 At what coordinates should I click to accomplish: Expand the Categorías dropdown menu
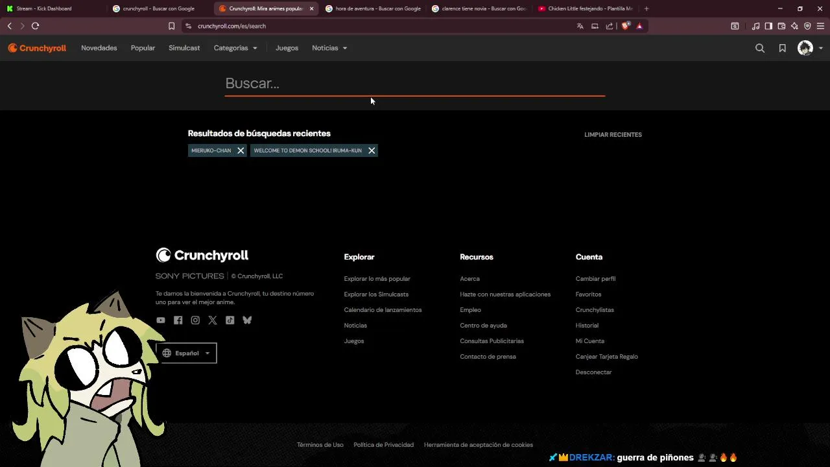pos(235,48)
